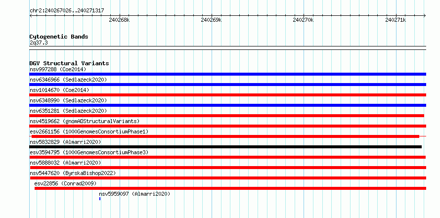Select the red bar for esv22856
This screenshot has height=218, width=440.
point(230,188)
